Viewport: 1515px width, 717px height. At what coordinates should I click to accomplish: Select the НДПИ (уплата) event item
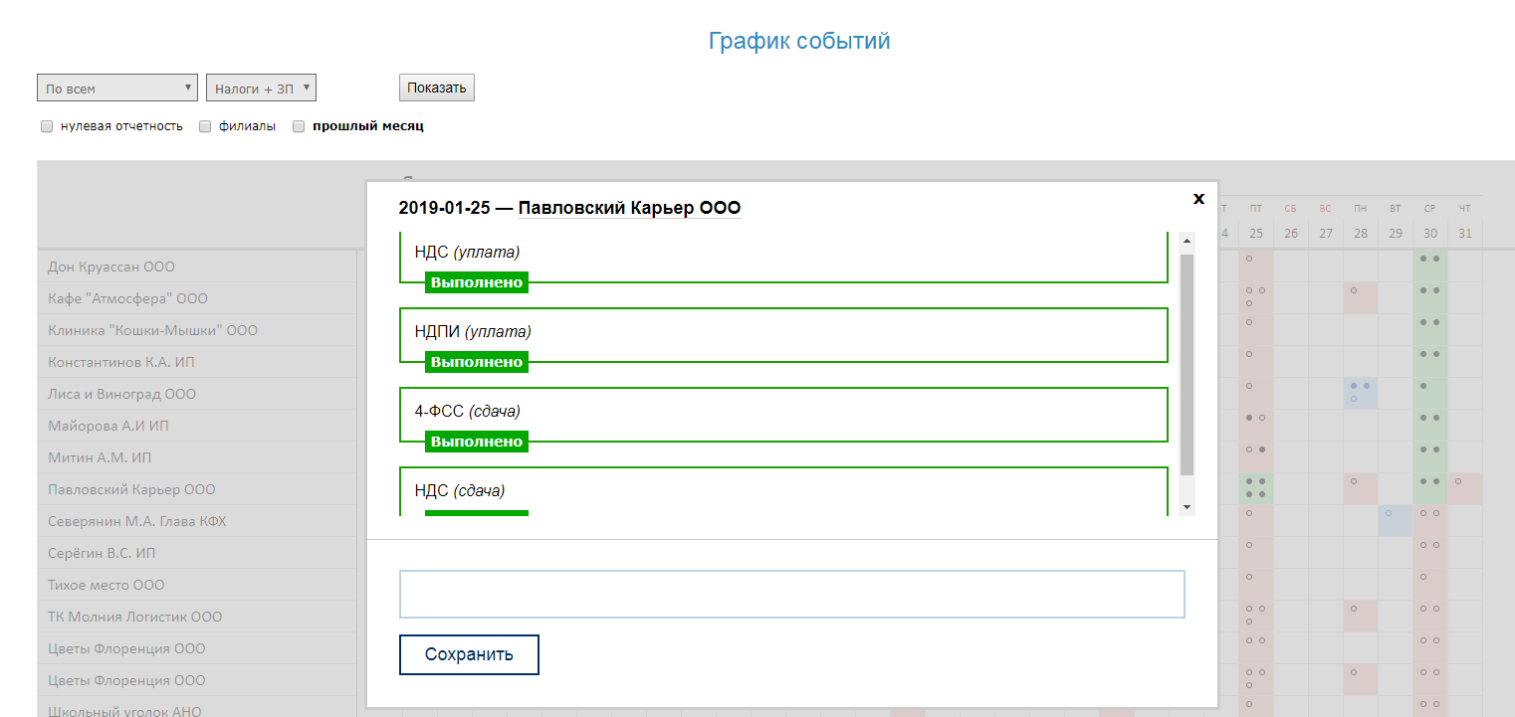(x=782, y=332)
